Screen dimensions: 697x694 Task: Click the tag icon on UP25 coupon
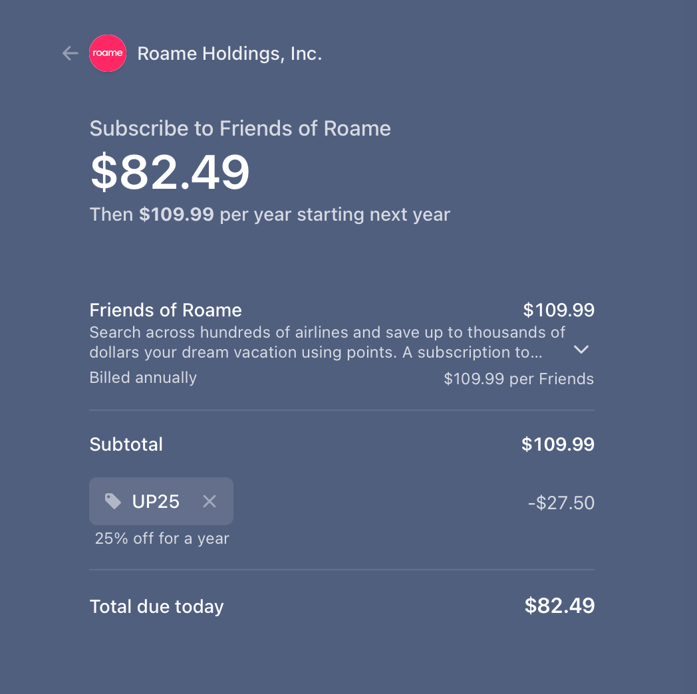pyautogui.click(x=113, y=502)
